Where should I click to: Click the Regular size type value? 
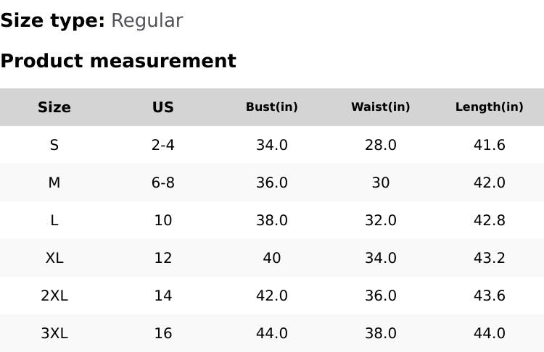[147, 21]
